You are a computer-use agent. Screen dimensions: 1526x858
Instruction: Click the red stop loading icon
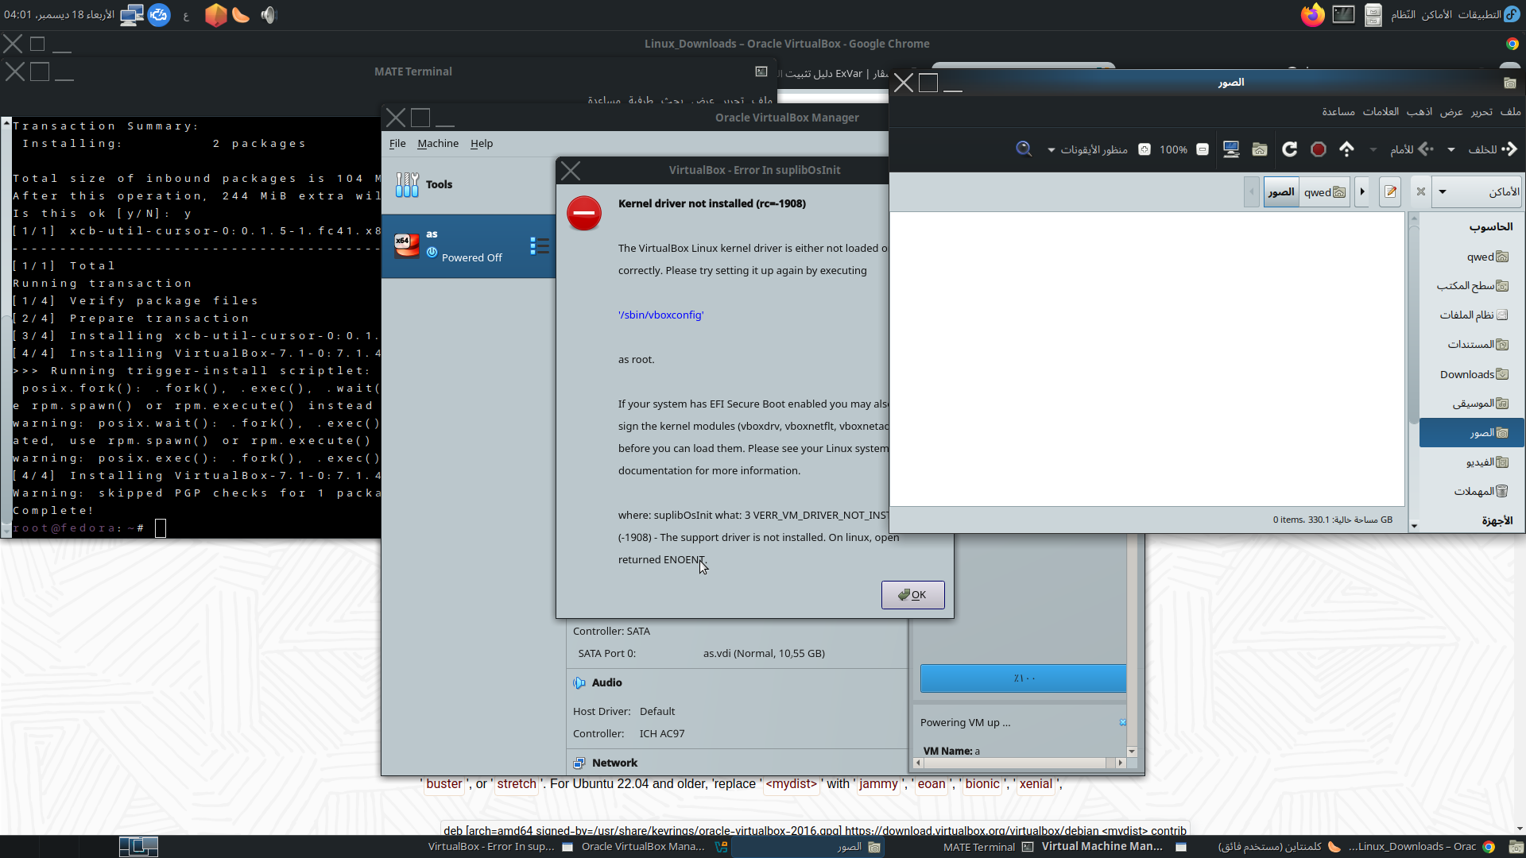(1318, 149)
